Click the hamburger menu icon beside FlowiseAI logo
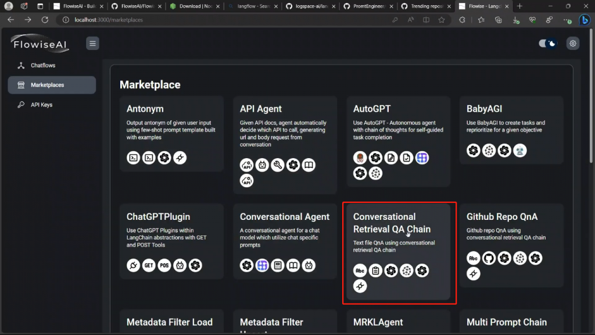 click(92, 44)
